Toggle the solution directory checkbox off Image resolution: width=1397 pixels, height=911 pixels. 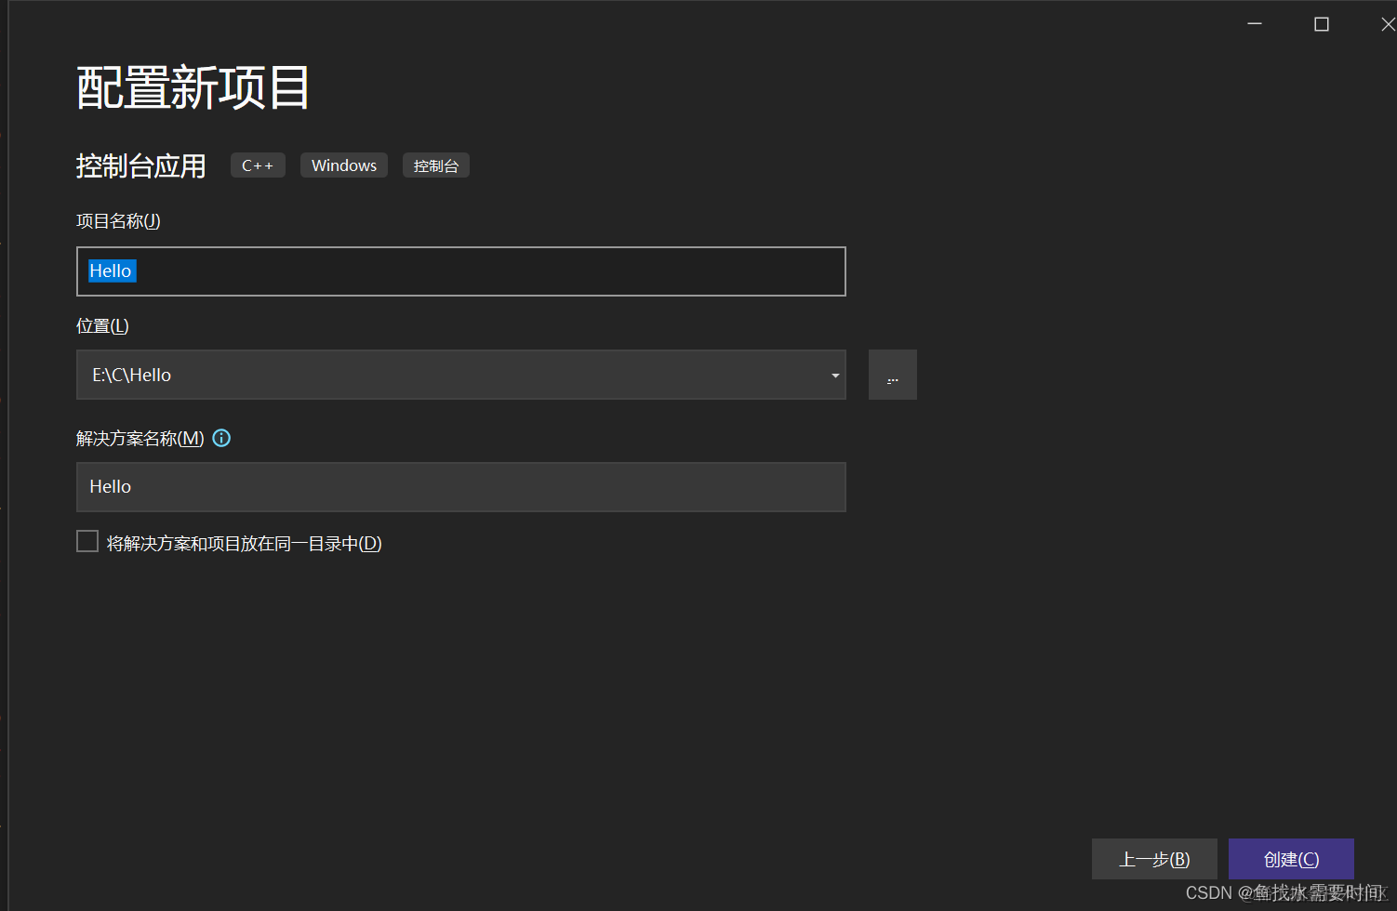(x=86, y=540)
